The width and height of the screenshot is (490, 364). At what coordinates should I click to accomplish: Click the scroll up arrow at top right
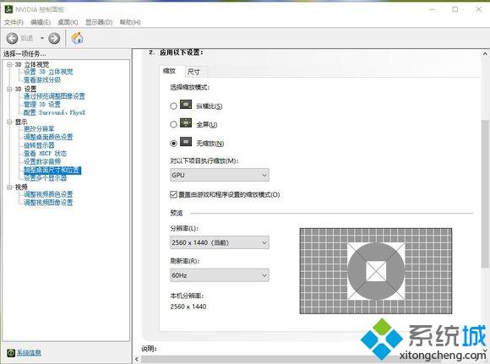485,54
